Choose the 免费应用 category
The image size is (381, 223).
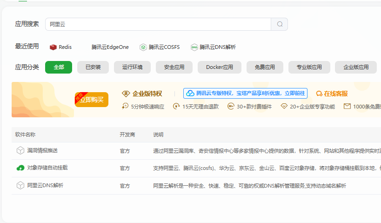tap(265, 67)
